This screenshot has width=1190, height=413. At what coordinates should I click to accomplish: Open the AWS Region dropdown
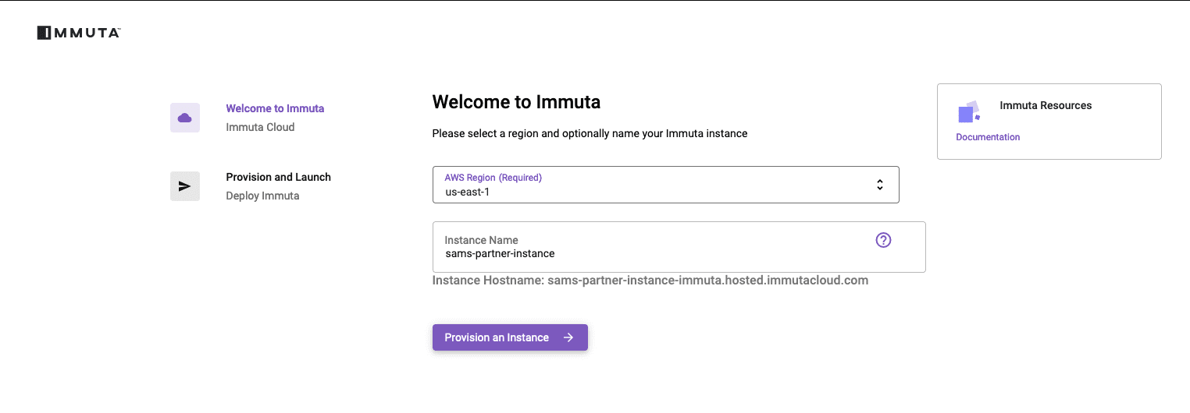coord(665,185)
